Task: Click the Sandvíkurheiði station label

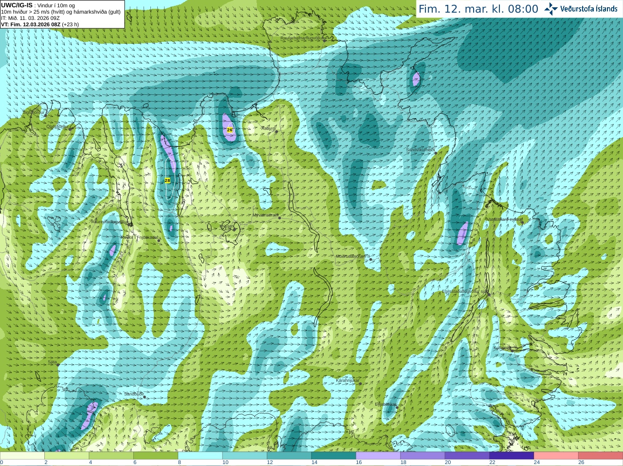Action: pos(421,150)
